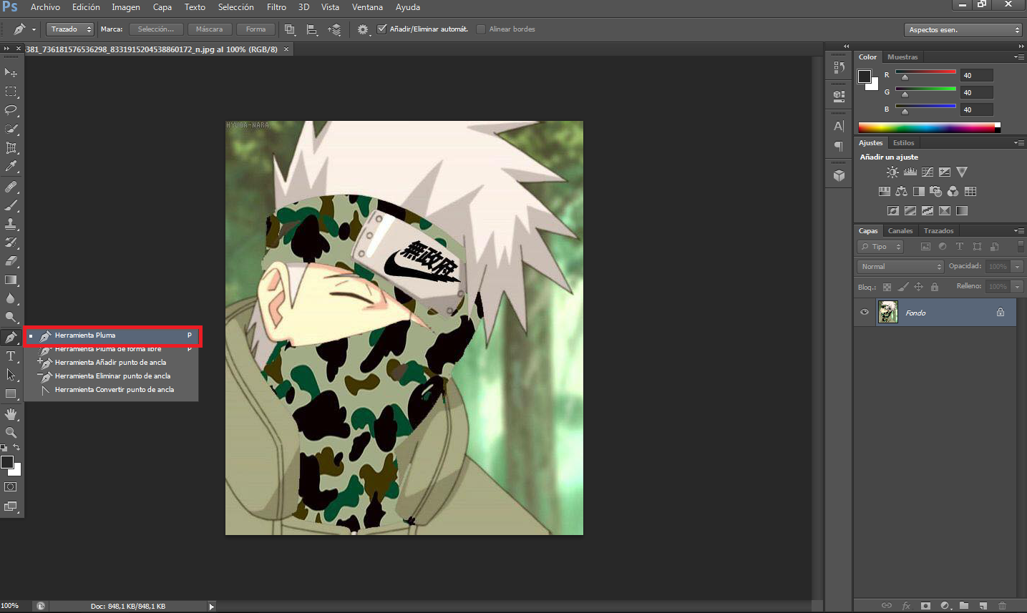The height and width of the screenshot is (613, 1027).
Task: Click the Máscara button
Action: pyautogui.click(x=209, y=29)
